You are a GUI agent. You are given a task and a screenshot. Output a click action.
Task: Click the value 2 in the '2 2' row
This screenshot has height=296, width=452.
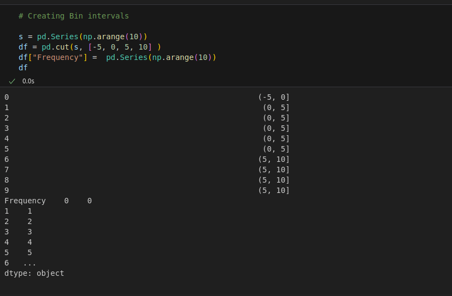[x=30, y=221]
